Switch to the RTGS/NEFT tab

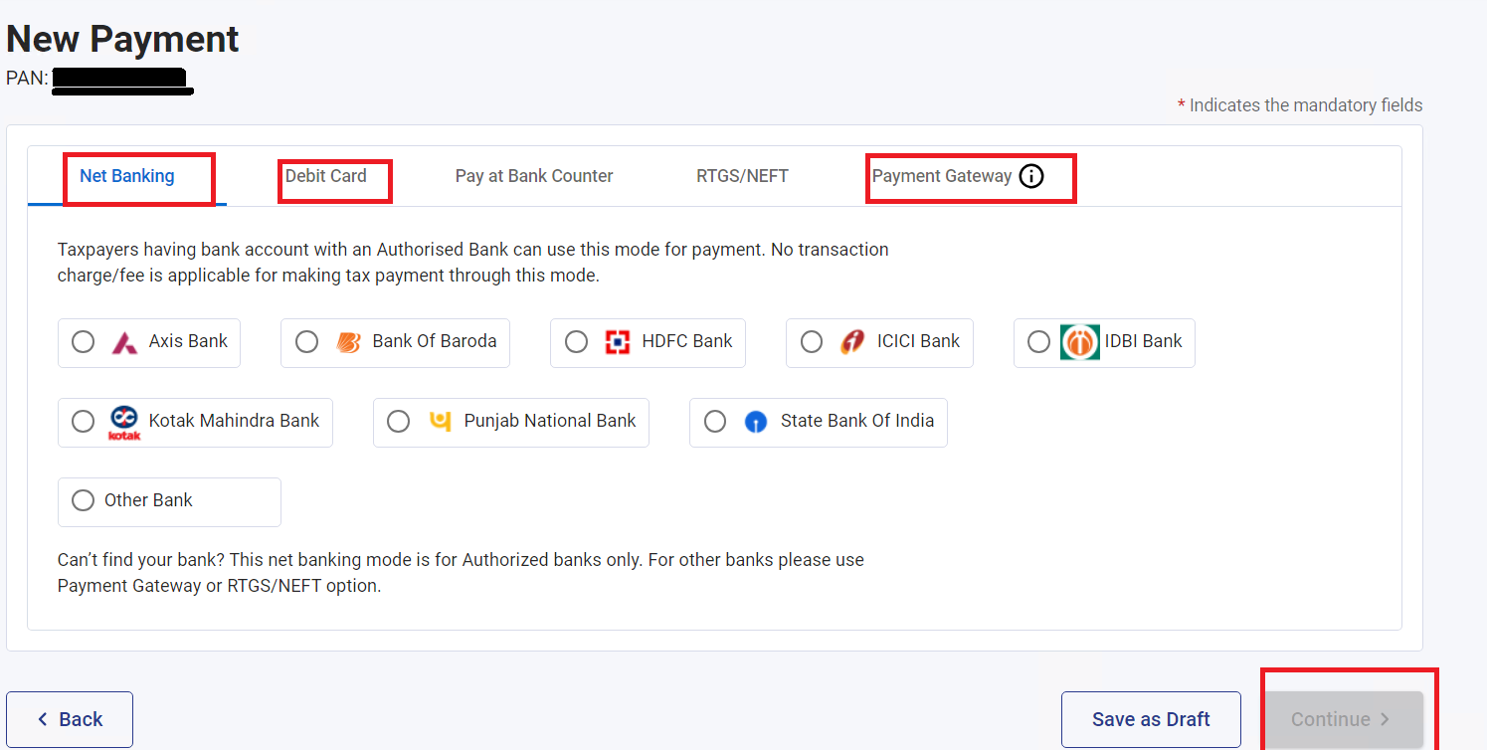click(x=742, y=176)
